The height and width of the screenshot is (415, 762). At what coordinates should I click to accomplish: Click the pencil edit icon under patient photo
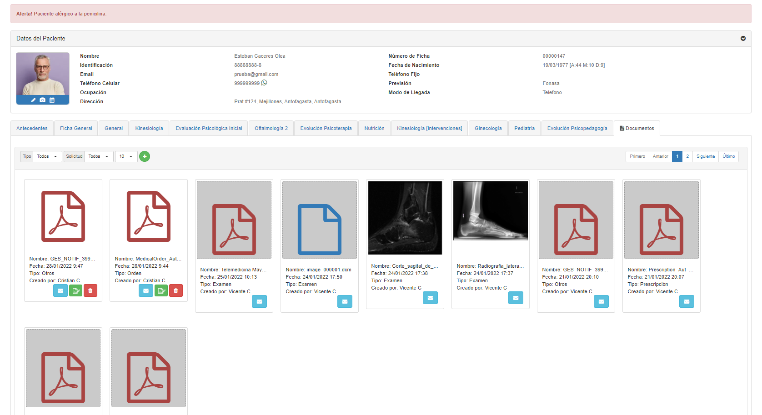[x=33, y=100]
